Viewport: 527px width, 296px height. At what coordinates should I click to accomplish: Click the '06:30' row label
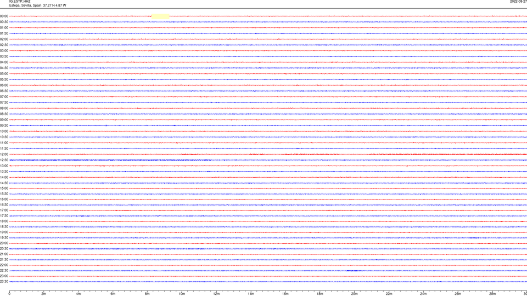click(4, 91)
